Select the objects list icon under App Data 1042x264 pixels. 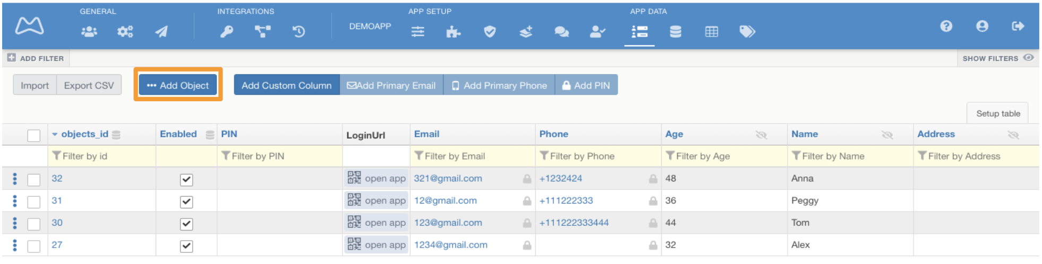click(x=639, y=32)
